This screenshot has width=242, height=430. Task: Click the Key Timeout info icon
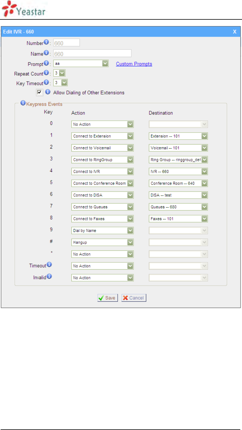46,83
